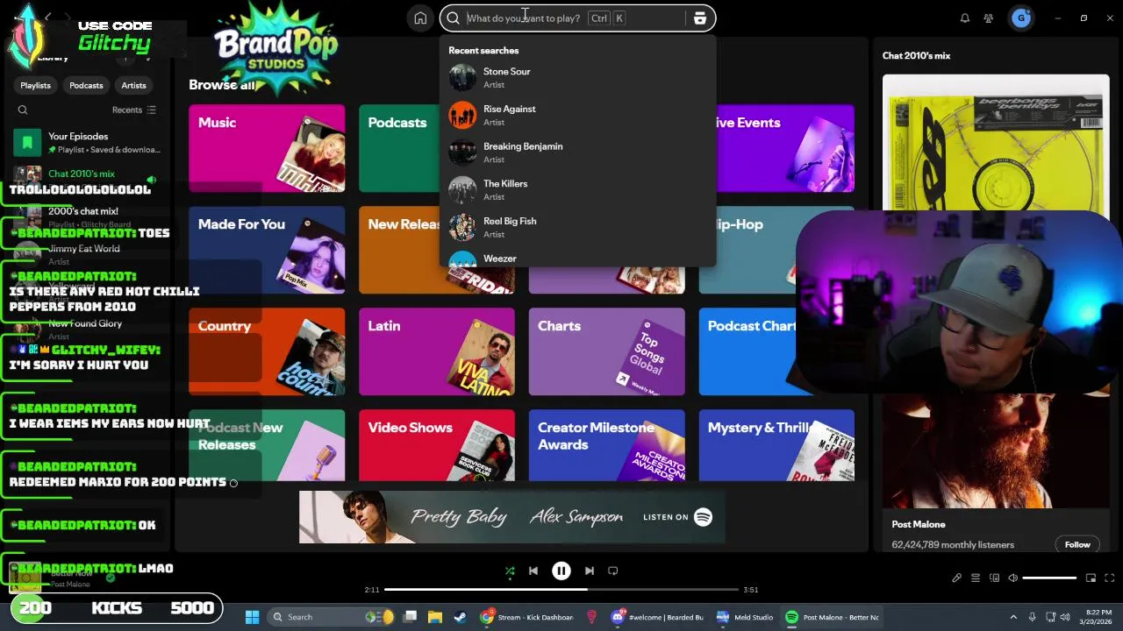Click the Pretty Baby Listen On banner

(x=512, y=517)
